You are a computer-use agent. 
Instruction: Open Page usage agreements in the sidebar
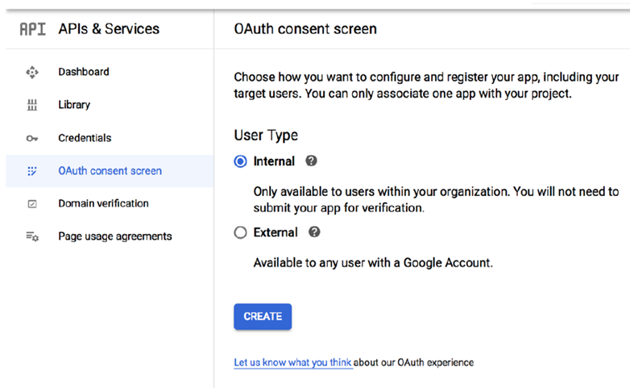coord(114,236)
